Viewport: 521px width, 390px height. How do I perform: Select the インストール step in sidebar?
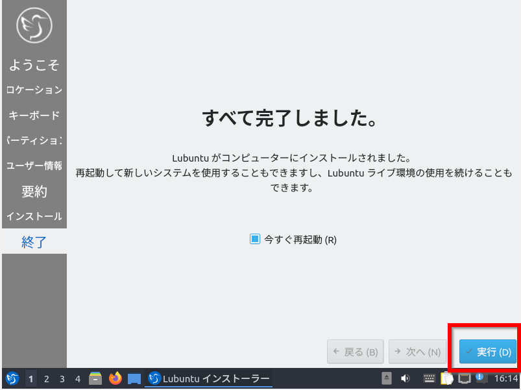(34, 216)
